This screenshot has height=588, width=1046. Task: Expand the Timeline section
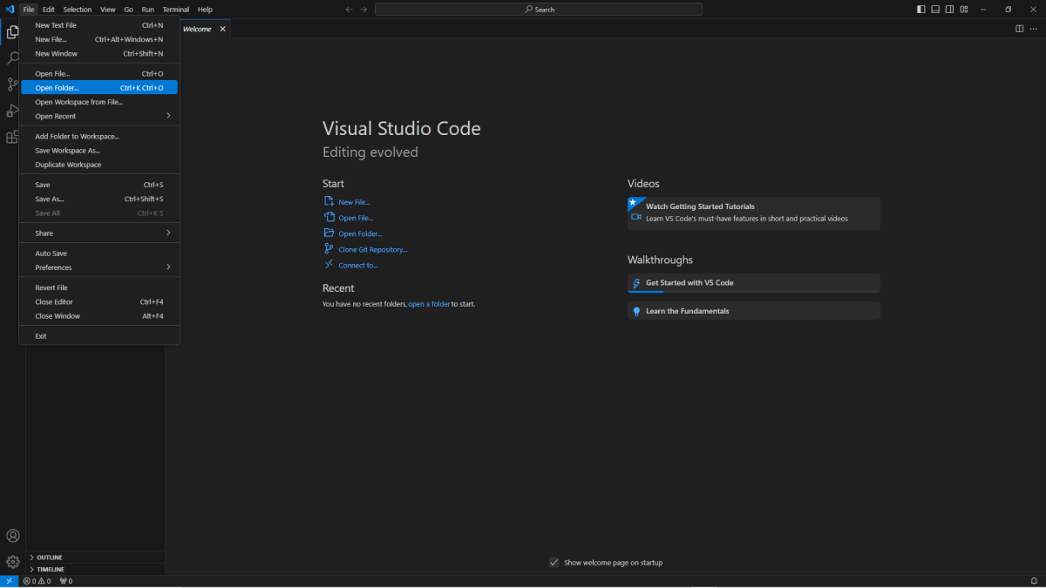point(96,570)
